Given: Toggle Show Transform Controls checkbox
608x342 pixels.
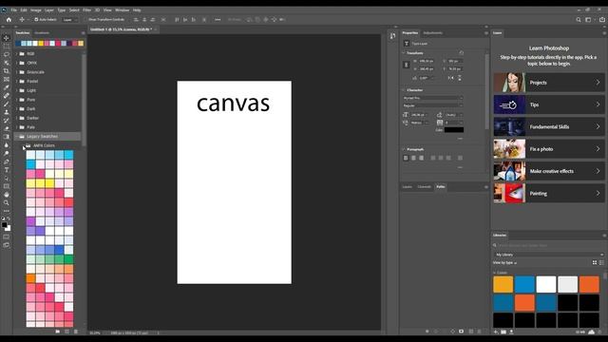Looking at the screenshot, I should tap(86, 19).
